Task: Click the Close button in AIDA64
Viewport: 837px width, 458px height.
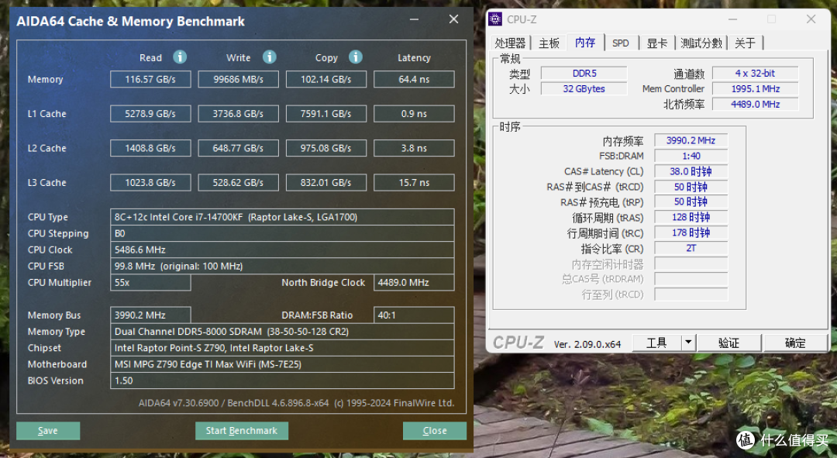Action: (435, 431)
